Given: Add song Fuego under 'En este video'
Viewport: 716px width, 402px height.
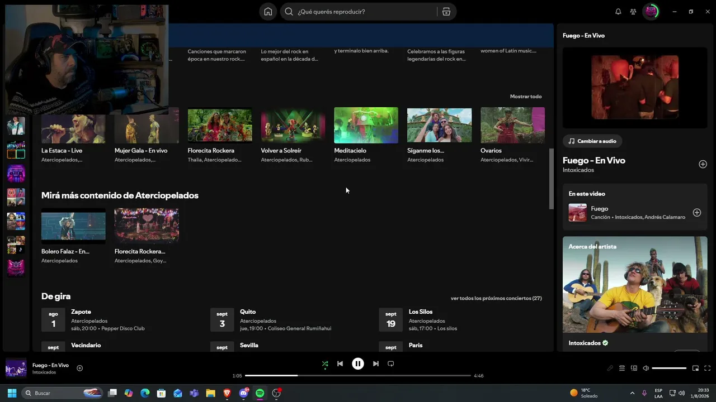Looking at the screenshot, I should pos(697,213).
